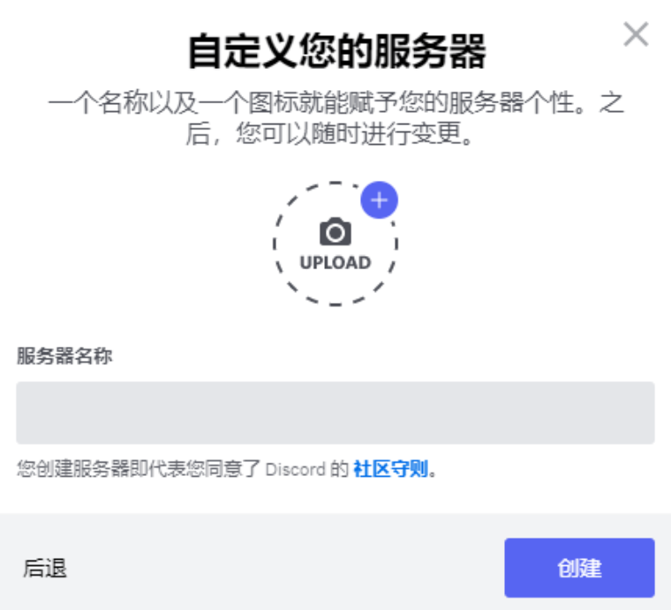The width and height of the screenshot is (671, 610).
Task: Click the dashed border of the upload circle
Action: [x=275, y=244]
